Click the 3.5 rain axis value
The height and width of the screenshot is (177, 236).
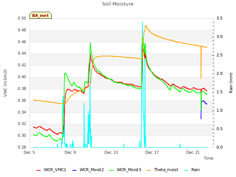click(x=219, y=18)
